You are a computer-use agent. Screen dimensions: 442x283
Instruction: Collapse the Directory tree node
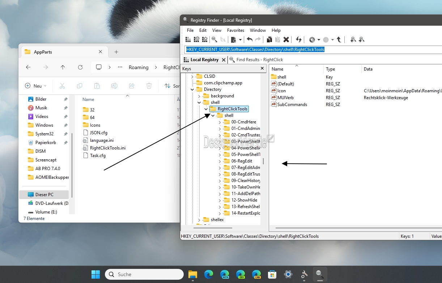(x=192, y=89)
